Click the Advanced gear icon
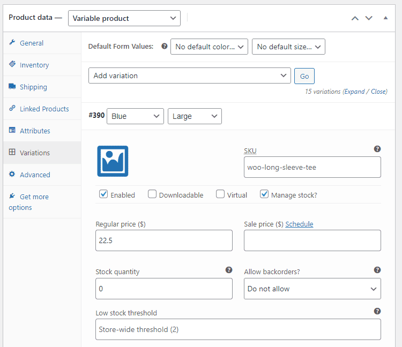The width and height of the screenshot is (402, 347). pos(12,174)
